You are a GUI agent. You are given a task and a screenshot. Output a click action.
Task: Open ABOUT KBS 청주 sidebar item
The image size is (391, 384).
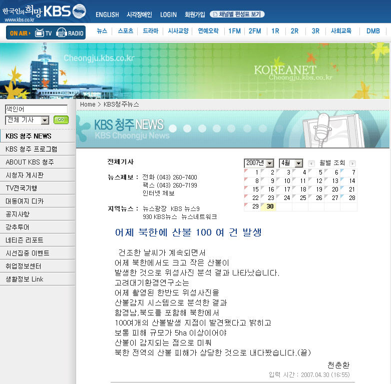tap(38, 162)
